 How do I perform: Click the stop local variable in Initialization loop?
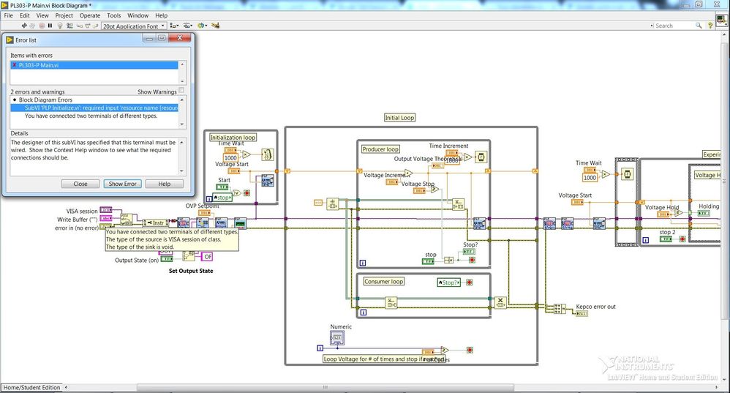click(222, 198)
